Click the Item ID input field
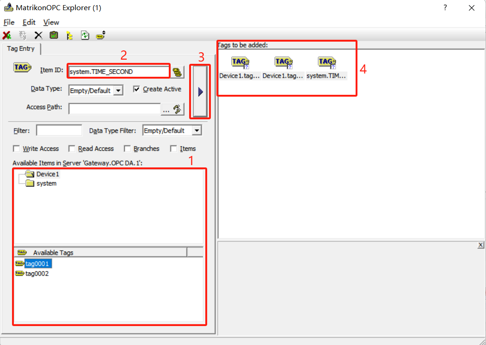486x345 pixels. 119,72
